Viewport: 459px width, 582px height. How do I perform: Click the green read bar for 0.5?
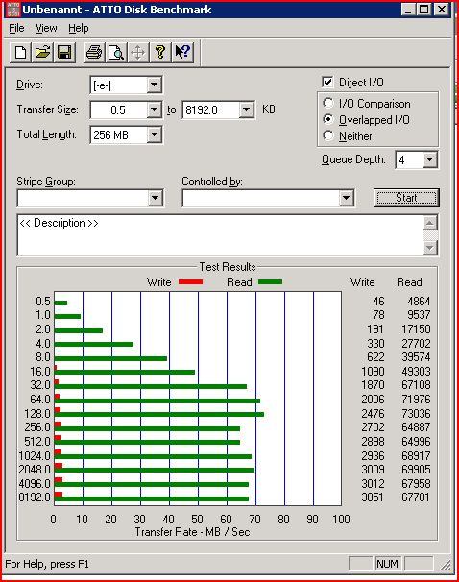click(x=60, y=303)
